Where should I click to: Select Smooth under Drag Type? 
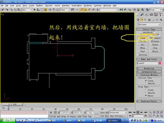(x=146, y=93)
